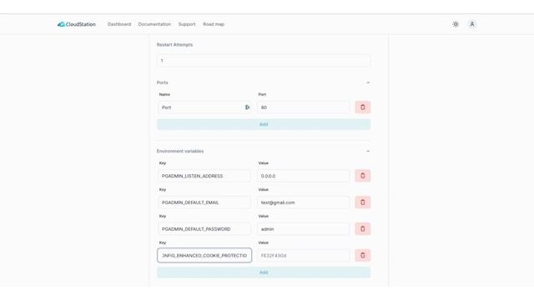Edit the test@gmail.com value field
534x300 pixels.
(303, 202)
